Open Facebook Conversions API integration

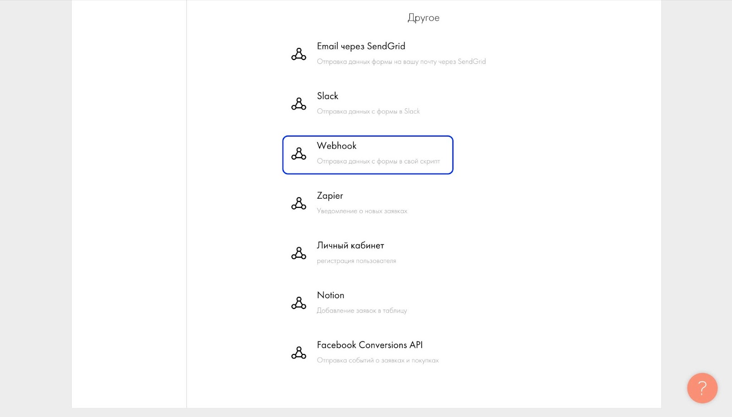[370, 345]
